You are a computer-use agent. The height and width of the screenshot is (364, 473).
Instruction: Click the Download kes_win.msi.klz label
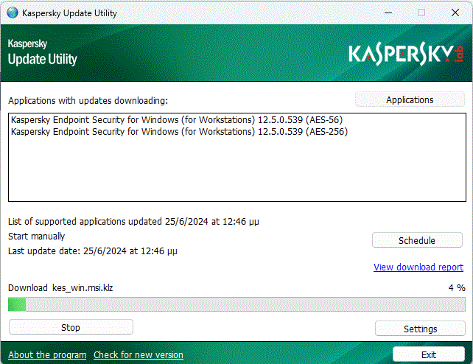click(60, 288)
